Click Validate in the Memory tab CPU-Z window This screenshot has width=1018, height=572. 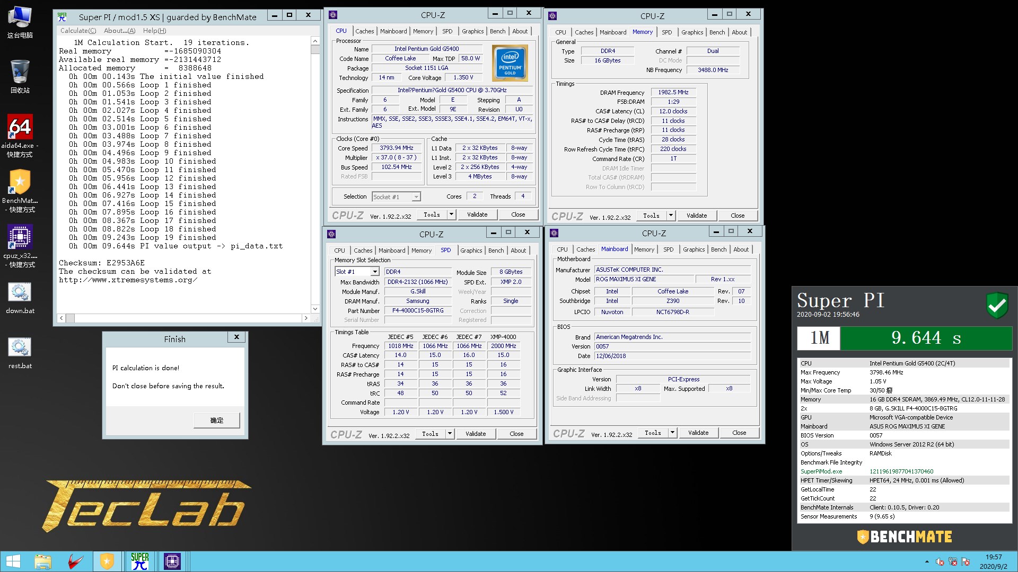(x=697, y=216)
